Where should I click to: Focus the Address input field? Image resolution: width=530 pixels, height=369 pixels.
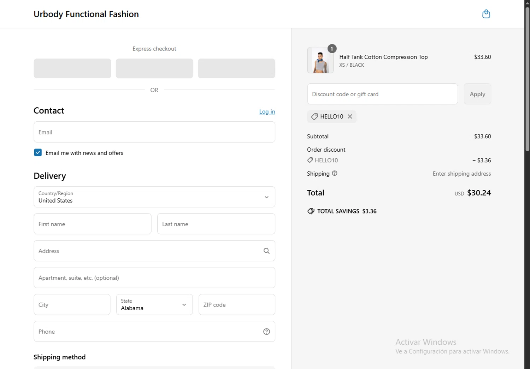(154, 251)
